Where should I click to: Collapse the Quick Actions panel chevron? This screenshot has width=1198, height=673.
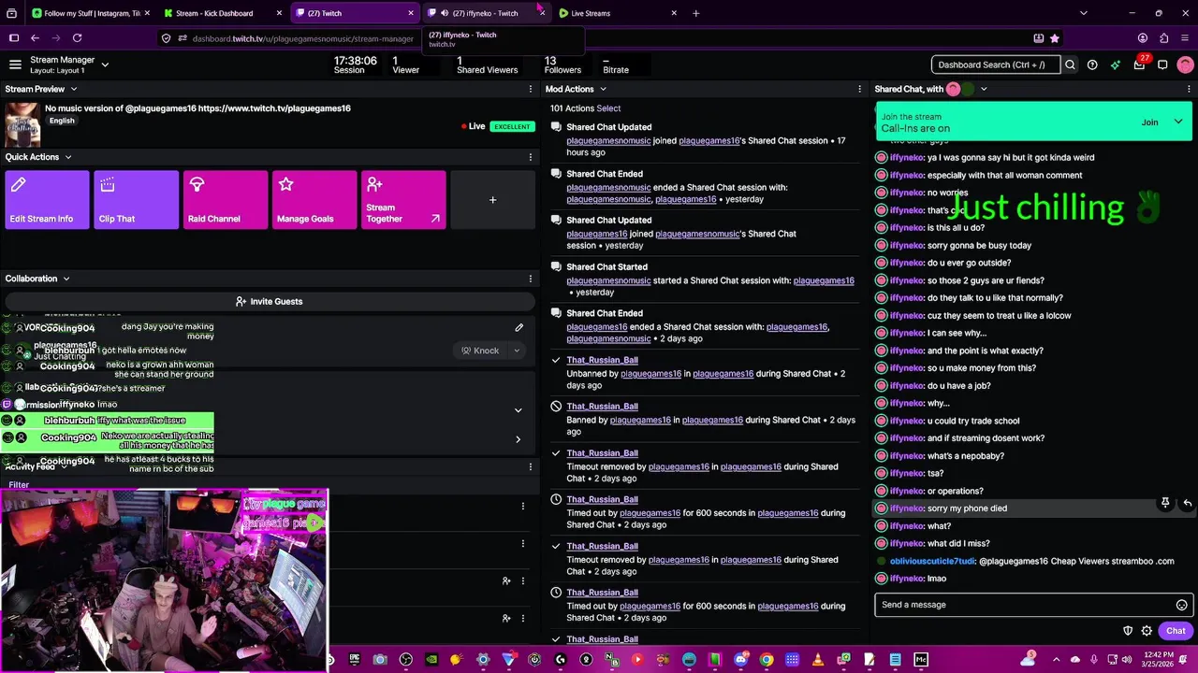coord(67,157)
